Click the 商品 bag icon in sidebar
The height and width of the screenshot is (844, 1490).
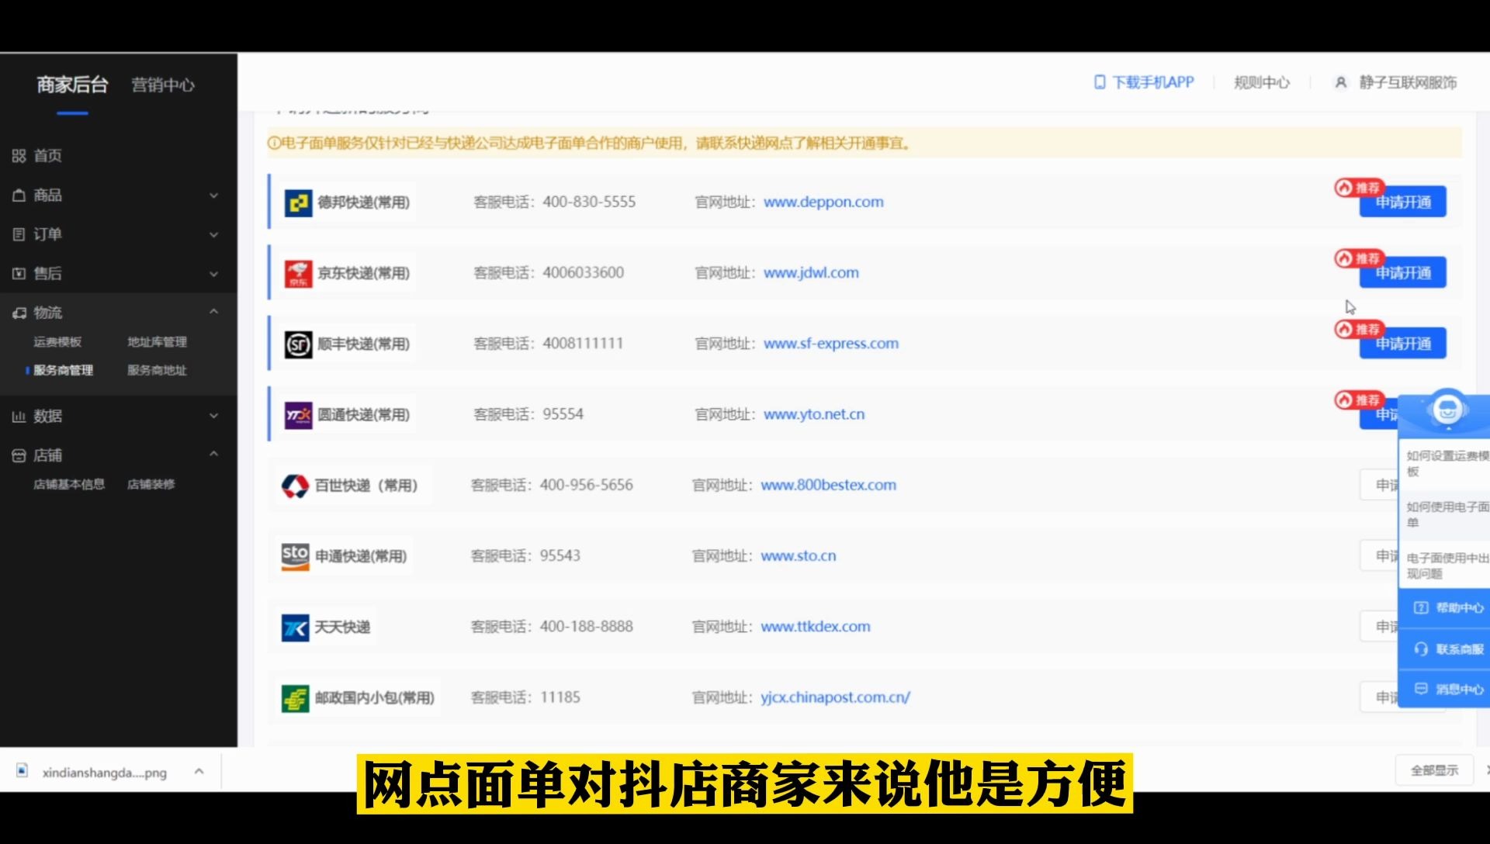click(19, 195)
